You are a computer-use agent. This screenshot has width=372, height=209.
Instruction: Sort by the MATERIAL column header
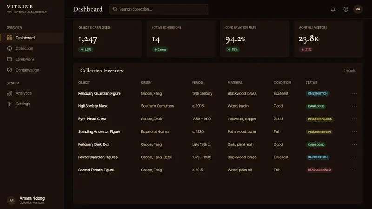point(235,83)
